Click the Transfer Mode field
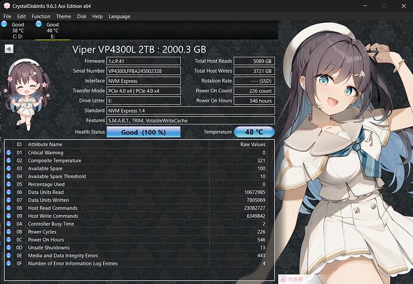The width and height of the screenshot is (413, 284). 144,91
